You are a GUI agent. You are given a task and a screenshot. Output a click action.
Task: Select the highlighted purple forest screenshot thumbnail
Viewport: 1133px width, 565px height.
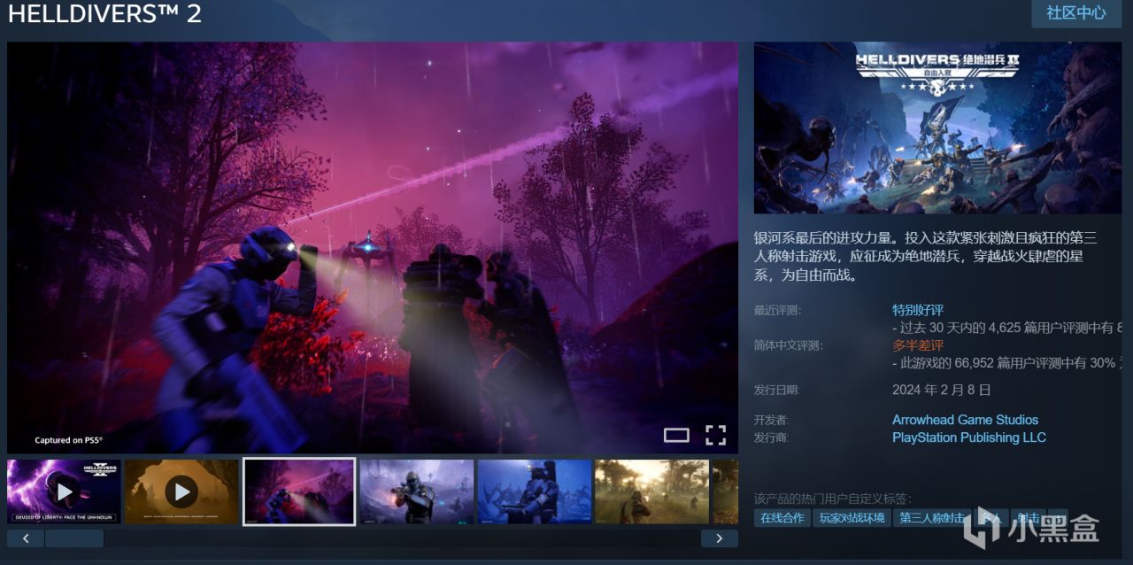click(299, 491)
